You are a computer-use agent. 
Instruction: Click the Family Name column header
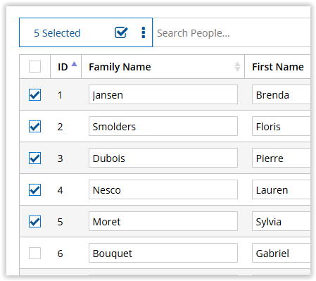pos(120,67)
